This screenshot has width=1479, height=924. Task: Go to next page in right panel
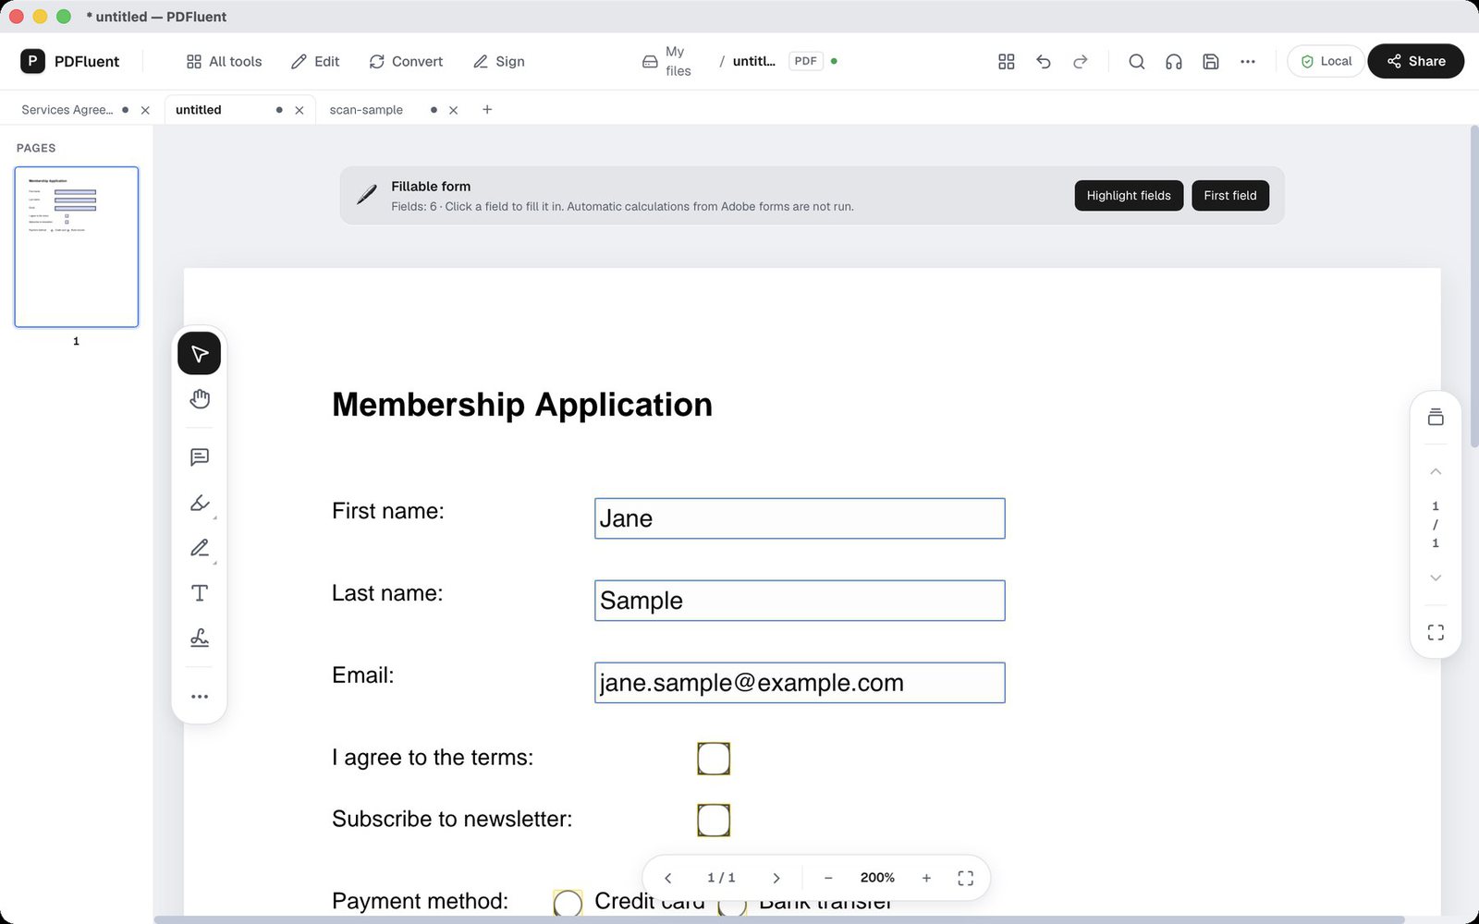(1436, 577)
